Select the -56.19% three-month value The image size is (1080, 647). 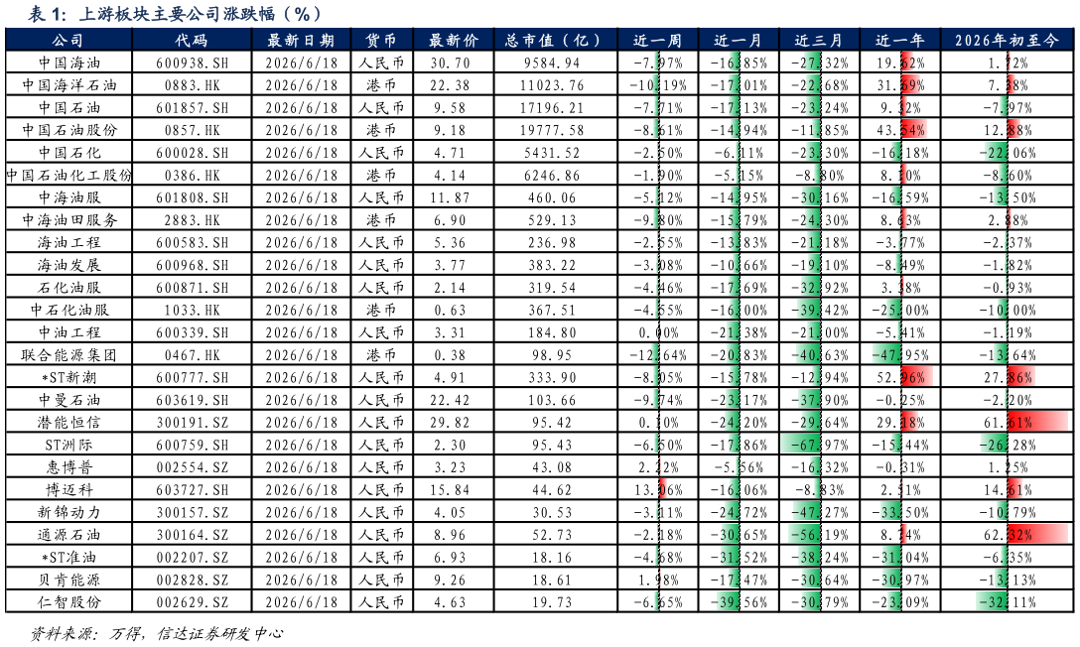(x=818, y=535)
